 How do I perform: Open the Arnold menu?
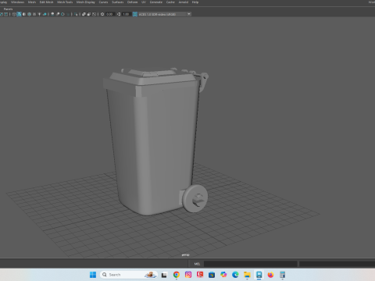[184, 2]
